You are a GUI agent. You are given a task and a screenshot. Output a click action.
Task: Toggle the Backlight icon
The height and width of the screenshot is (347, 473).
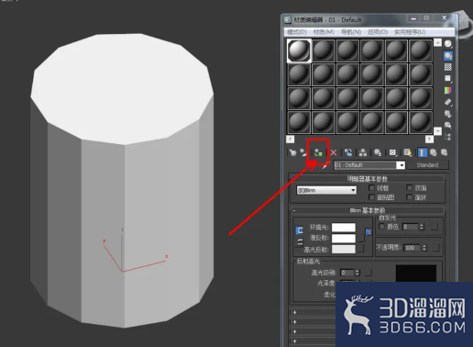click(448, 56)
